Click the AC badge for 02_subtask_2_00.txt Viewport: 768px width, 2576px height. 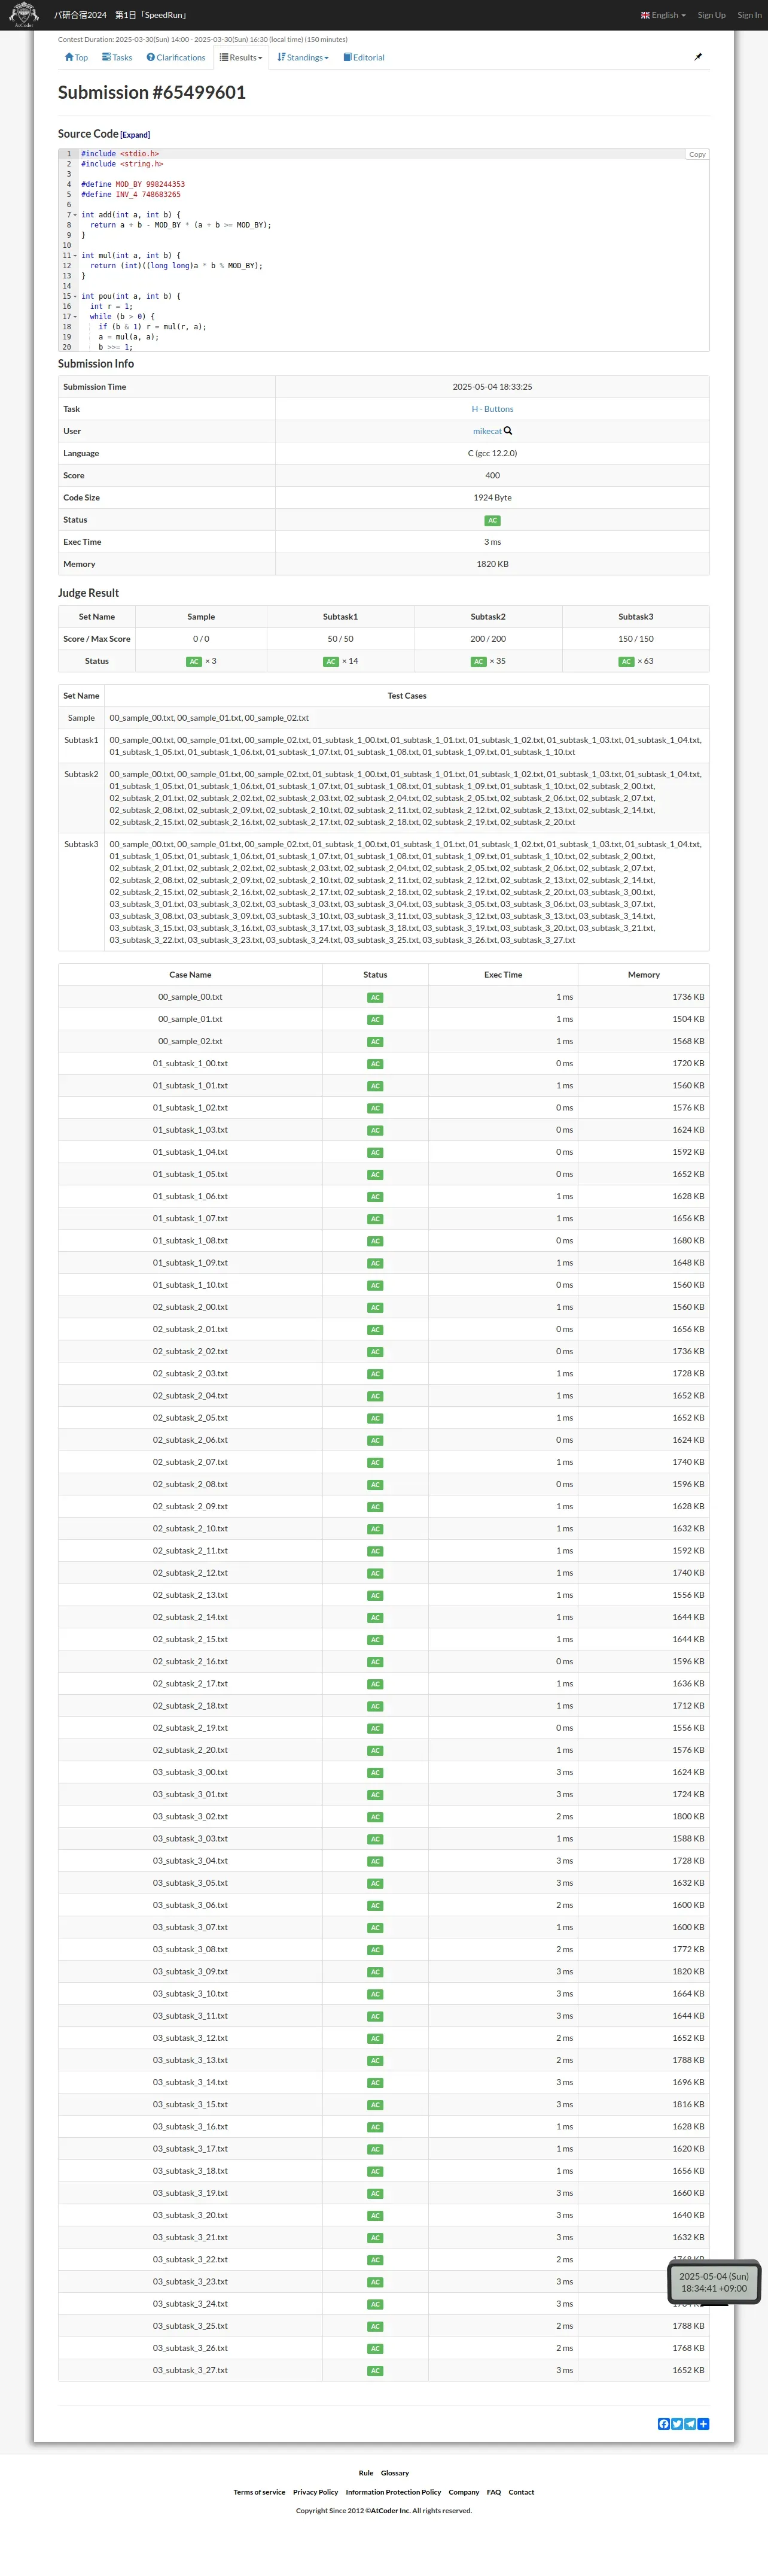[376, 1308]
